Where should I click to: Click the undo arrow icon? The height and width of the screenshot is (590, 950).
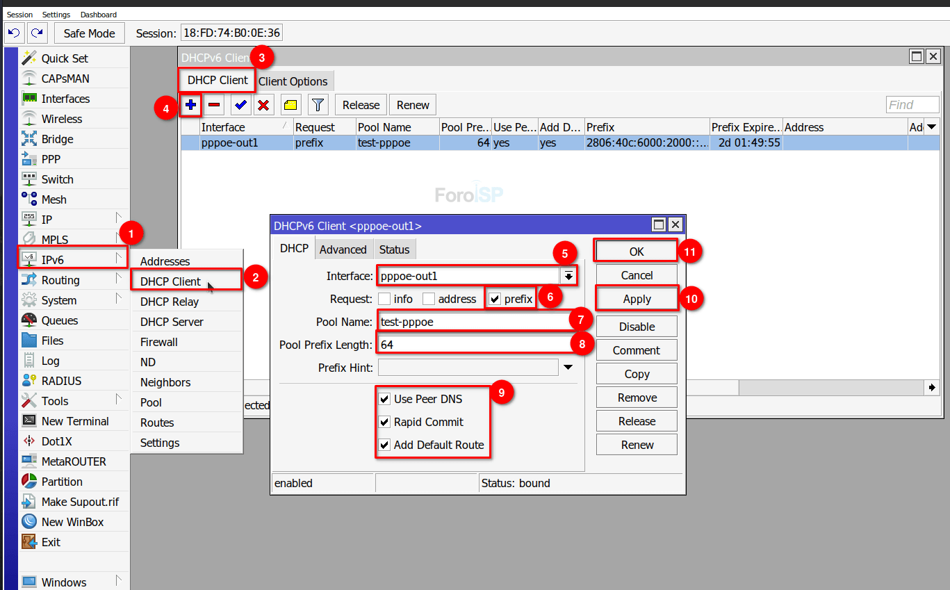[15, 33]
